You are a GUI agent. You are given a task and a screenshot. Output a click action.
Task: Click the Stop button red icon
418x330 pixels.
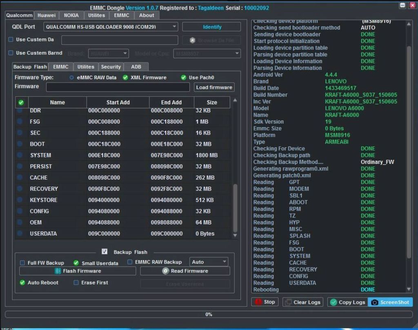pos(258,302)
